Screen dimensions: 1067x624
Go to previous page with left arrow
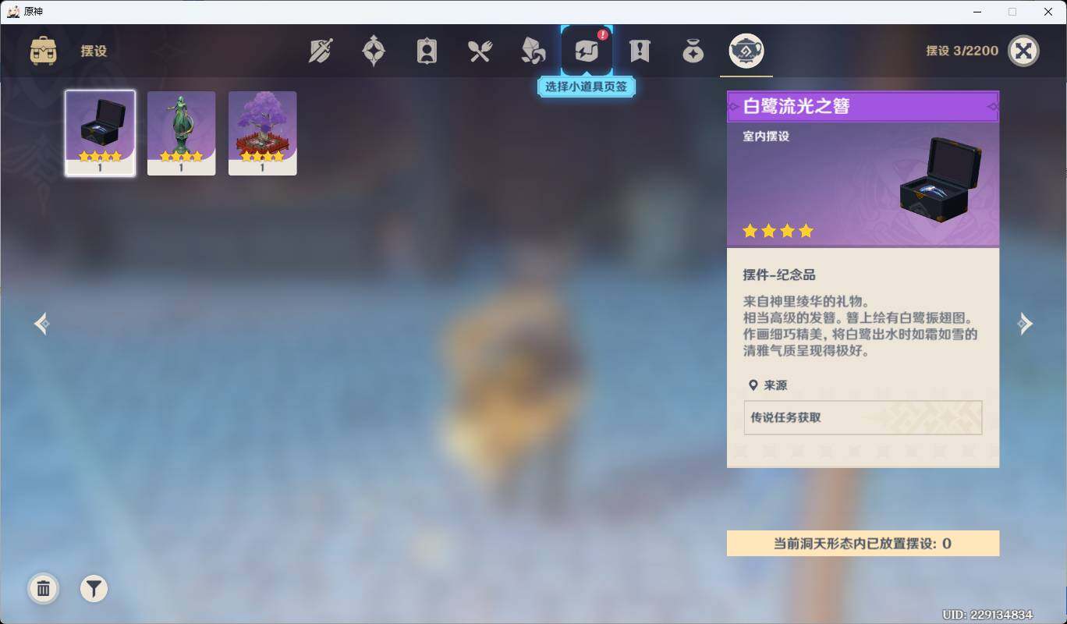[42, 324]
